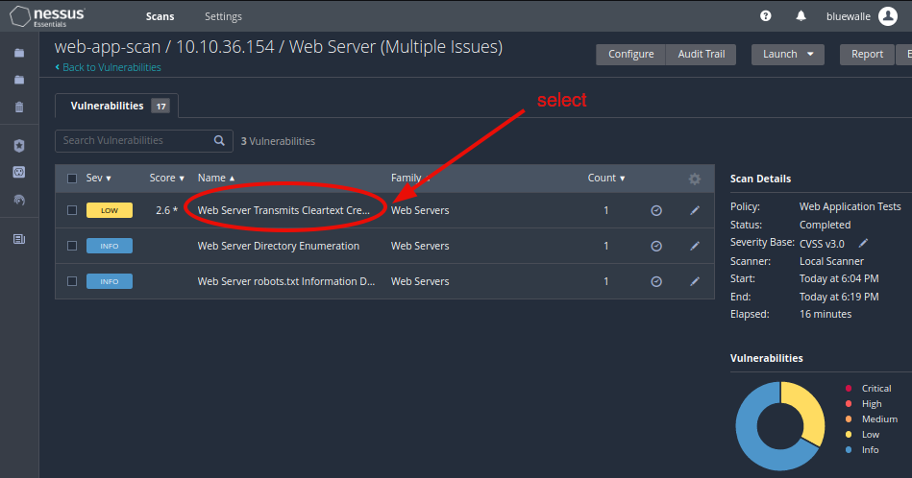Check the Directory Enumeration row checkbox

pyautogui.click(x=72, y=246)
